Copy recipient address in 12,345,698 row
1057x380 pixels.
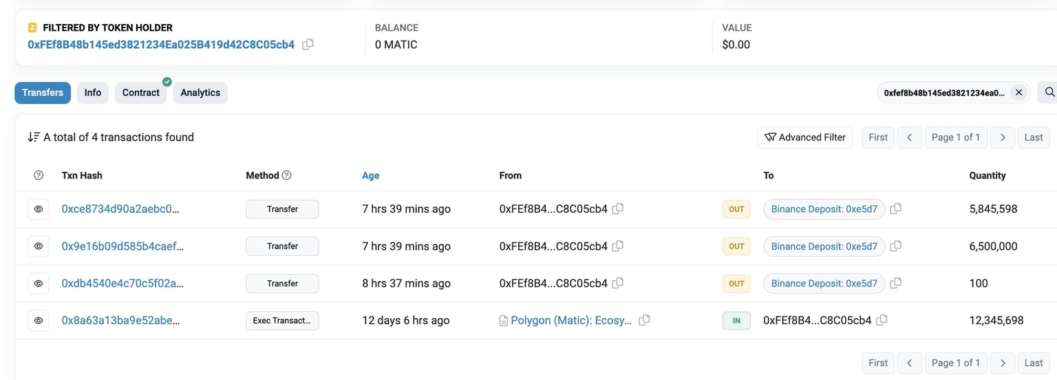[882, 320]
